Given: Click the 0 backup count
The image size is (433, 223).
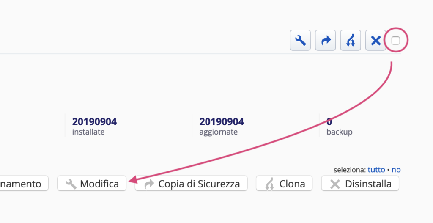Looking at the screenshot, I should tap(329, 122).
